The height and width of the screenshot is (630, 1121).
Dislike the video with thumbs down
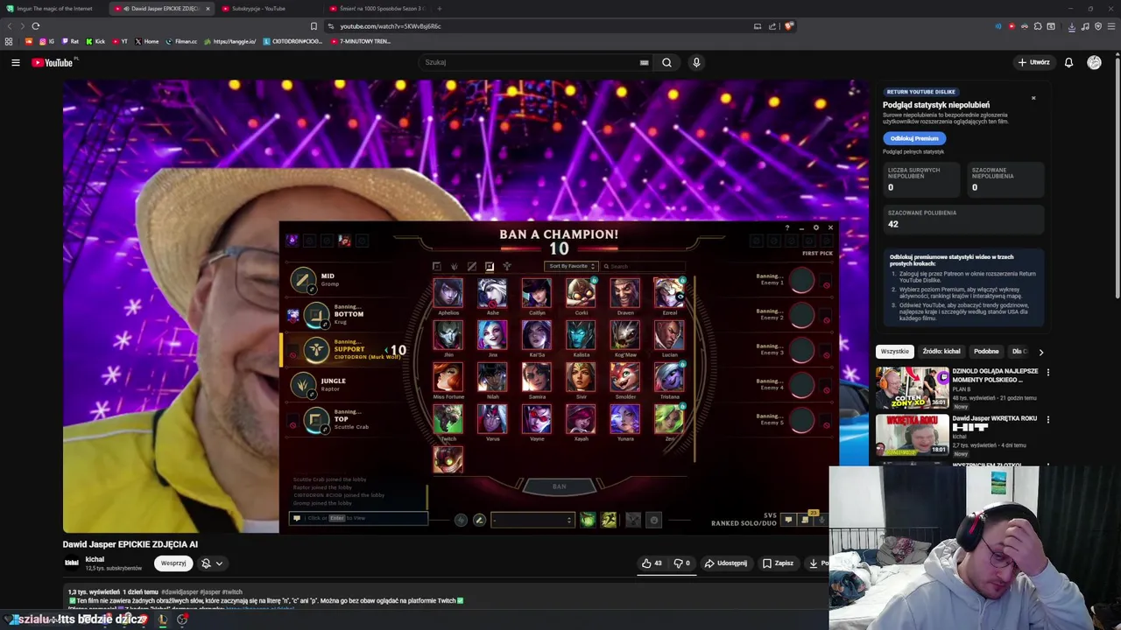point(682,563)
